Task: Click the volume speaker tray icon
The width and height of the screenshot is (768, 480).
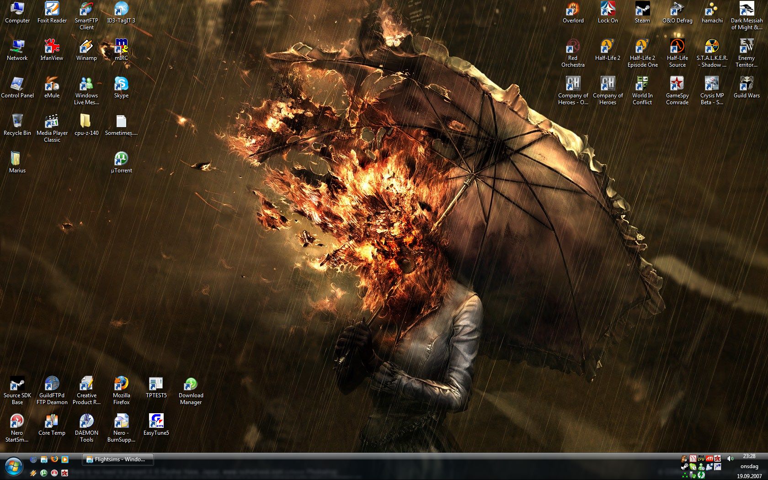Action: coord(730,458)
